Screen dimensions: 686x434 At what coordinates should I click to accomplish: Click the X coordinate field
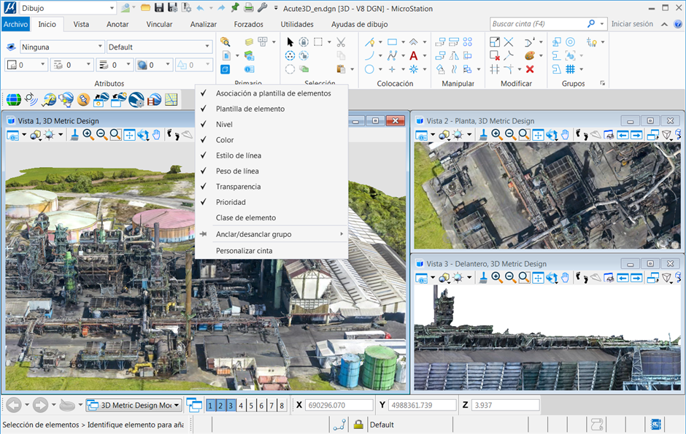pos(339,405)
